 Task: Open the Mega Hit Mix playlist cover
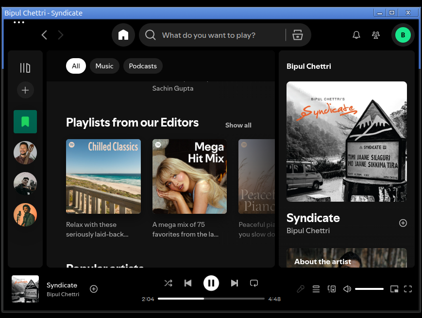click(x=189, y=176)
